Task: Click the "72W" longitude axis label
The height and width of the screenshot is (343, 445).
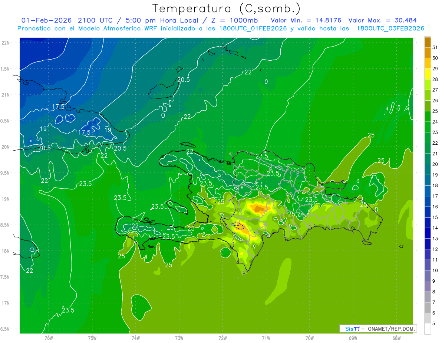Action: (x=222, y=338)
